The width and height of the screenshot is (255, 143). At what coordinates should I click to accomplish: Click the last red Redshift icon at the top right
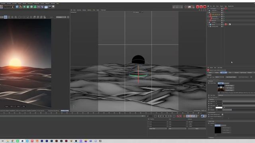click(x=204, y=7)
